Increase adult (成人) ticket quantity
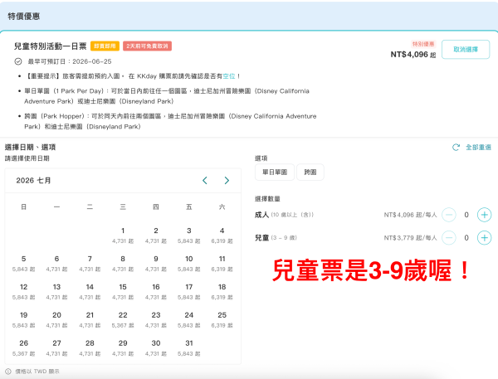Viewport: 498px width, 379px height. tap(485, 215)
